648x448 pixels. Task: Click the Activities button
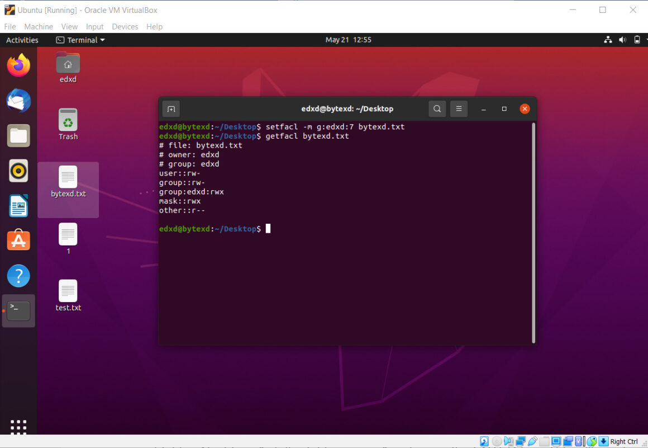22,40
